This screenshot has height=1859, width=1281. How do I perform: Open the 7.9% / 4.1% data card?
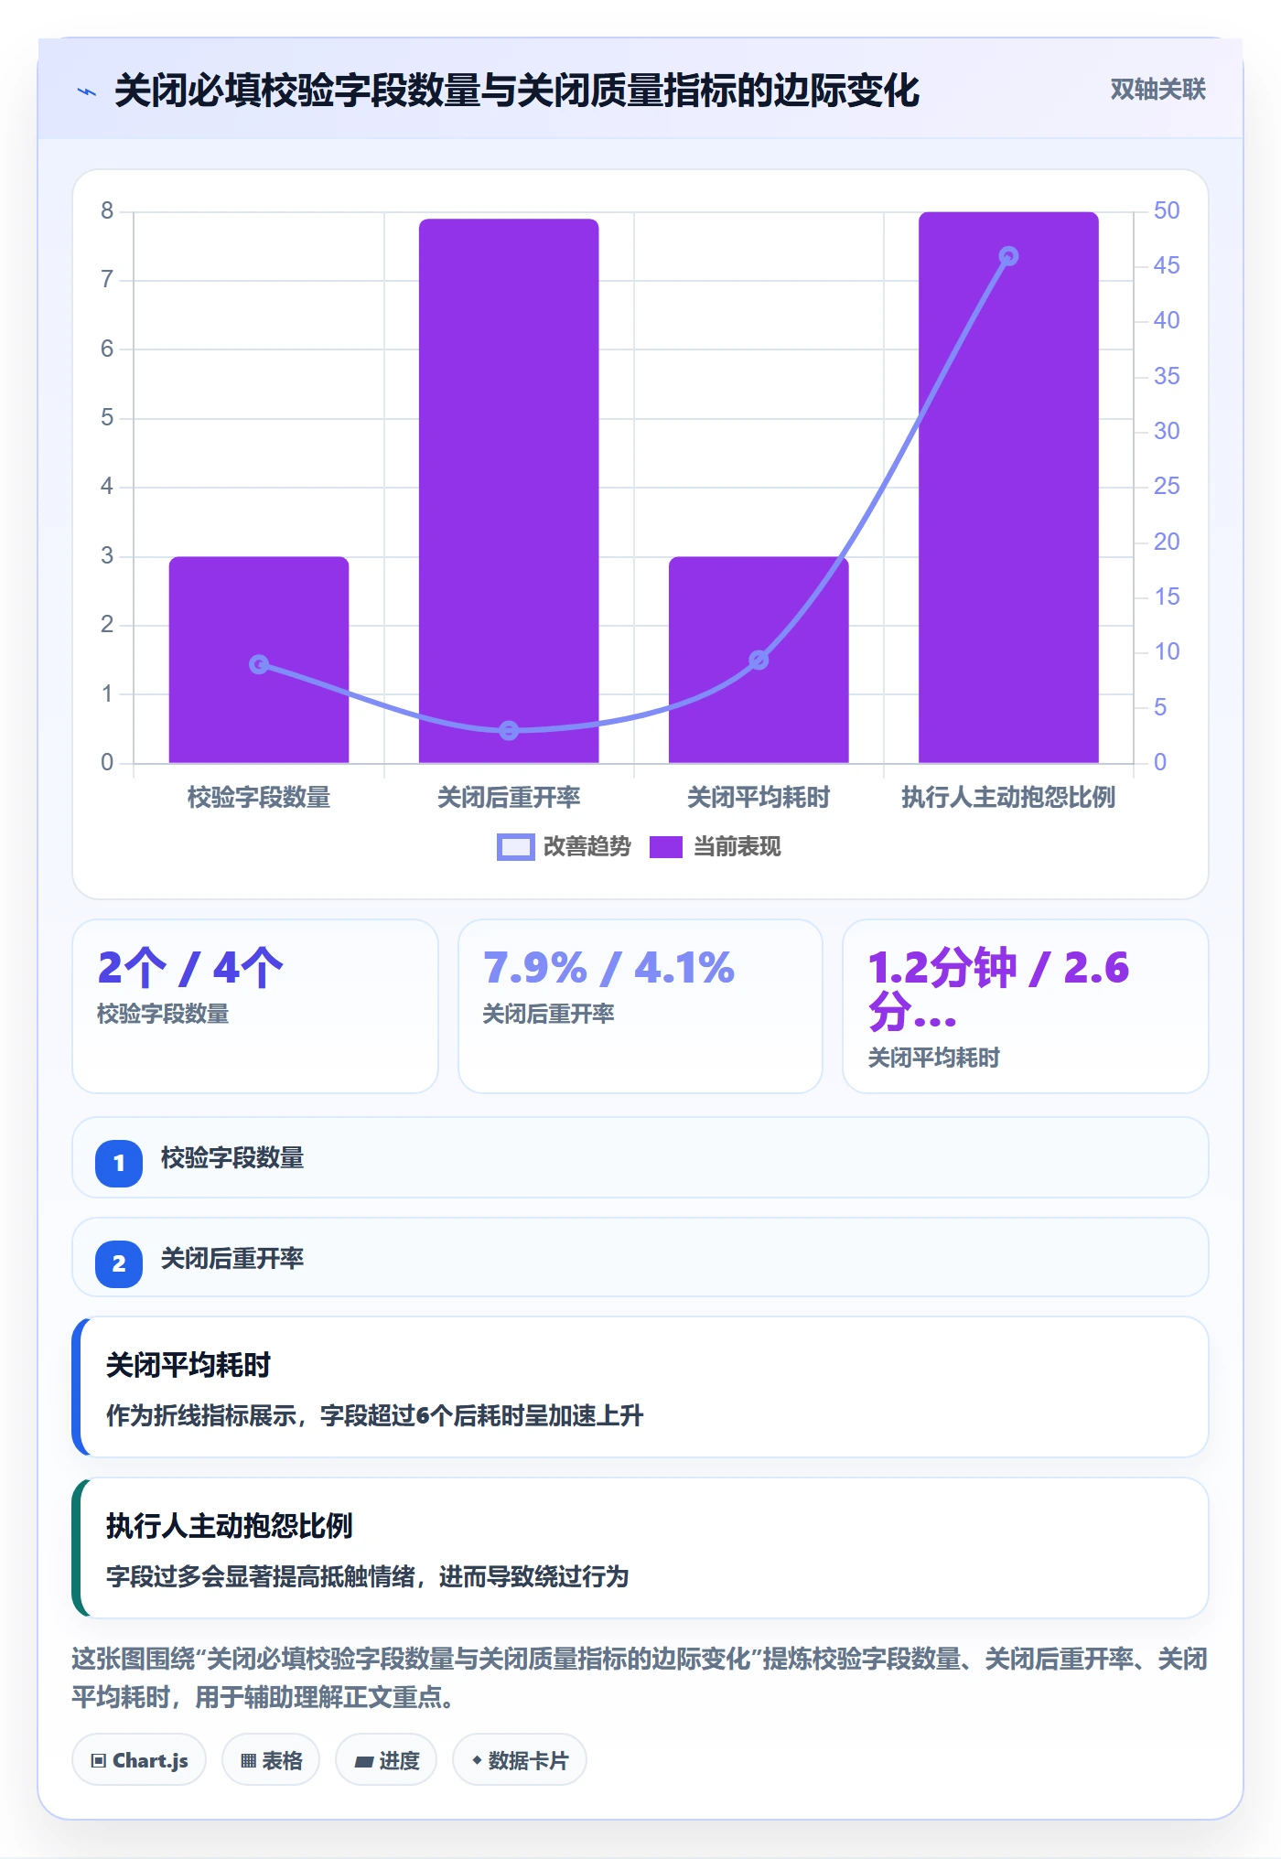[x=640, y=1006]
